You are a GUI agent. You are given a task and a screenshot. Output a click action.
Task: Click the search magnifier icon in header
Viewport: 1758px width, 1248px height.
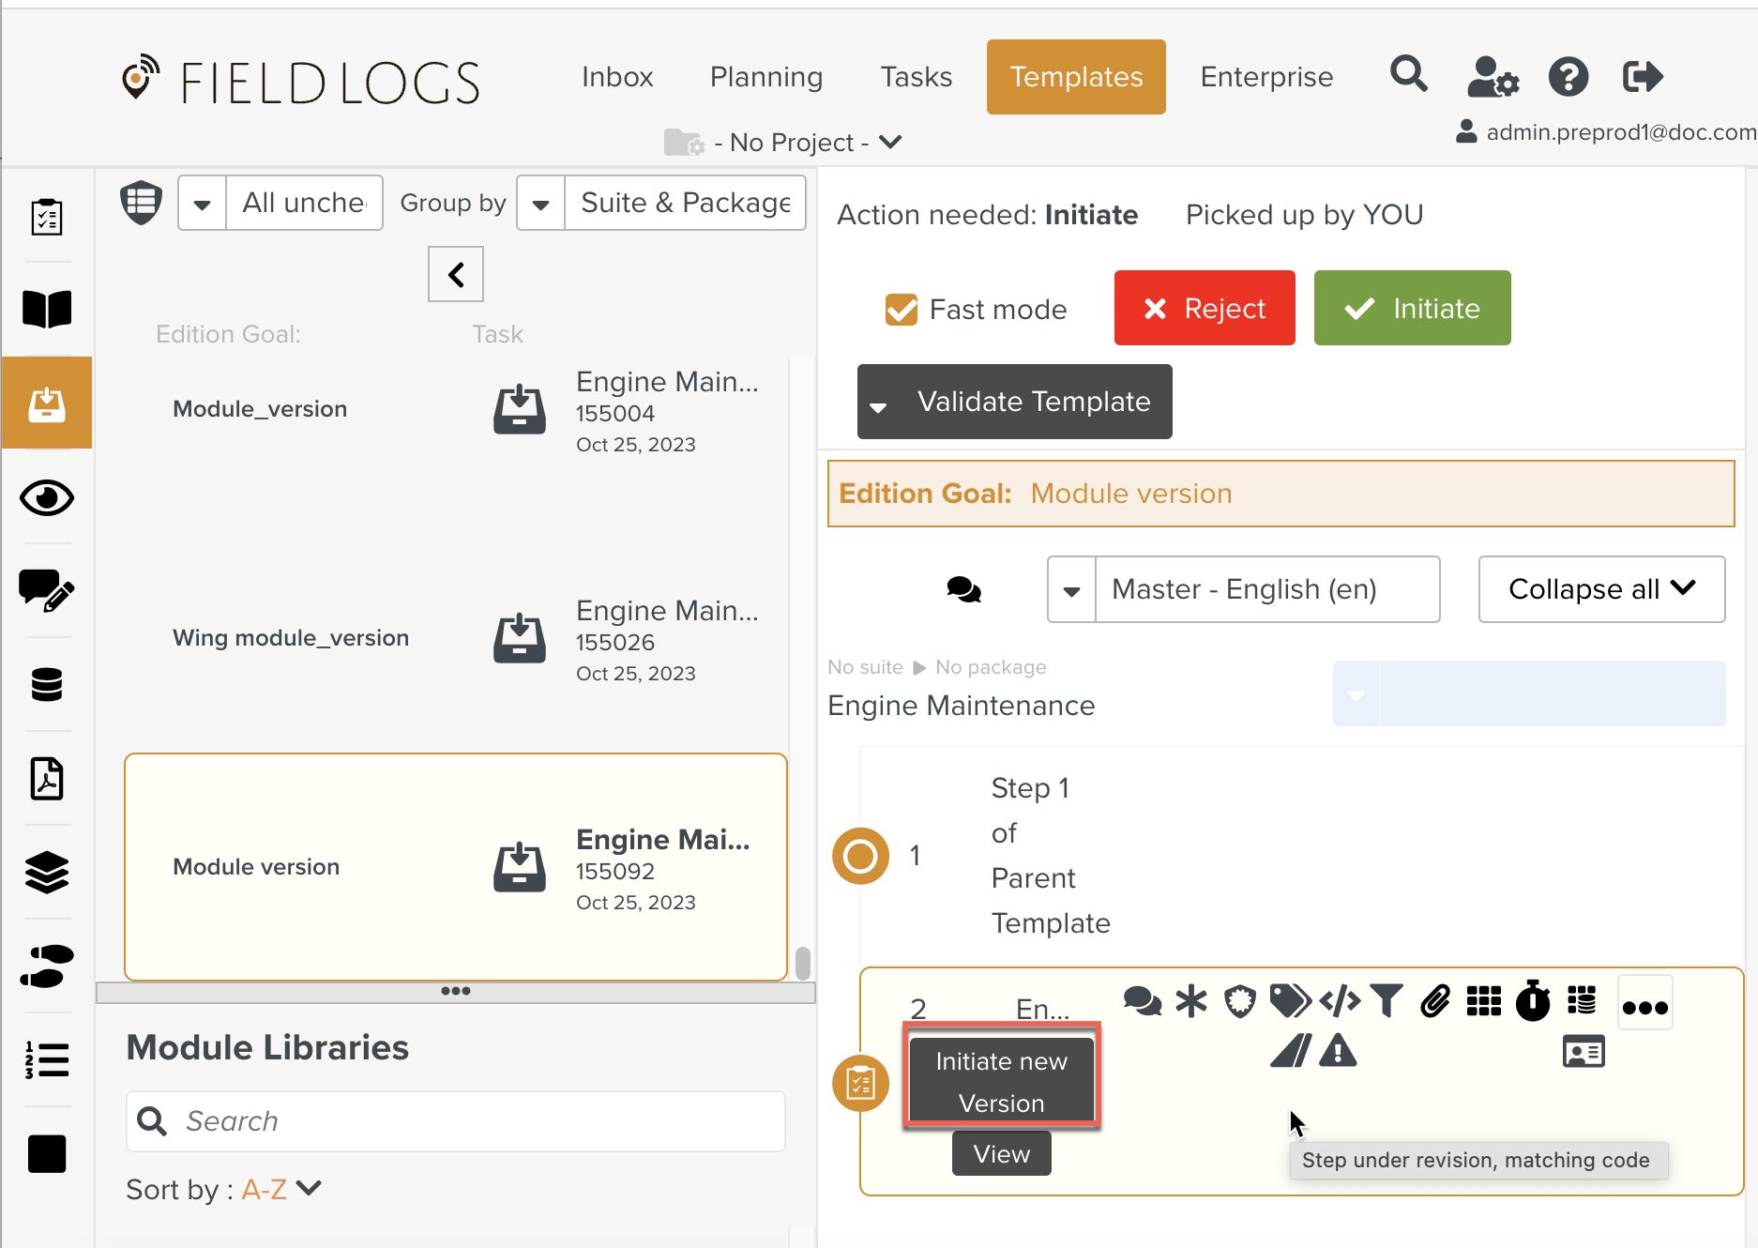pos(1408,74)
